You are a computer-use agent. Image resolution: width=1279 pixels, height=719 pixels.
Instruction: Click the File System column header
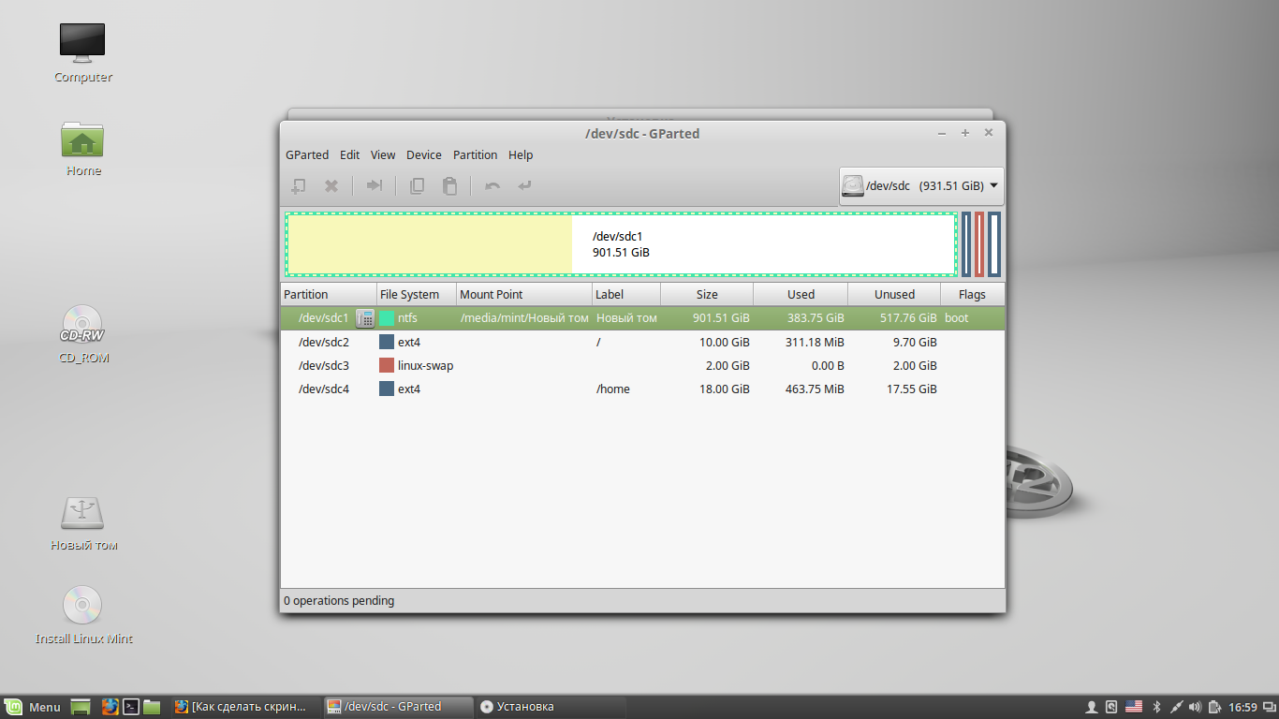pos(409,295)
